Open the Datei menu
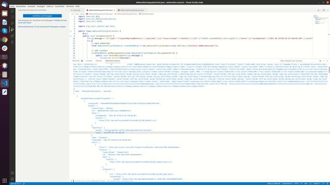The image size is (330, 185). (x=12, y=7)
